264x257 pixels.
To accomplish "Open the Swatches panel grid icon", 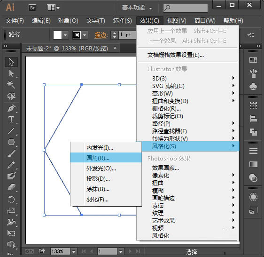I will 253,60.
